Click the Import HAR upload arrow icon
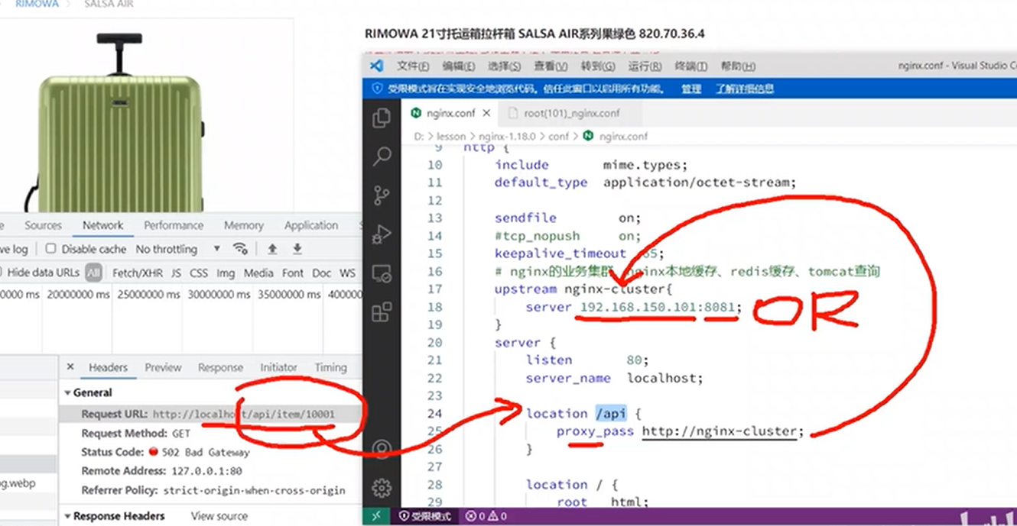Screen dimensions: 1017x526 (x=272, y=249)
